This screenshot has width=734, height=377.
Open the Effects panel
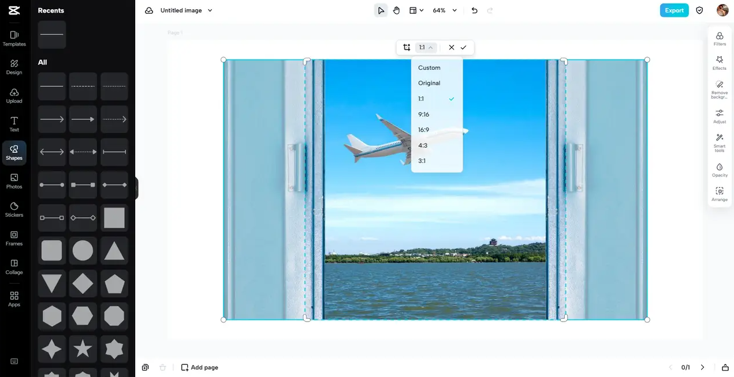(x=720, y=63)
